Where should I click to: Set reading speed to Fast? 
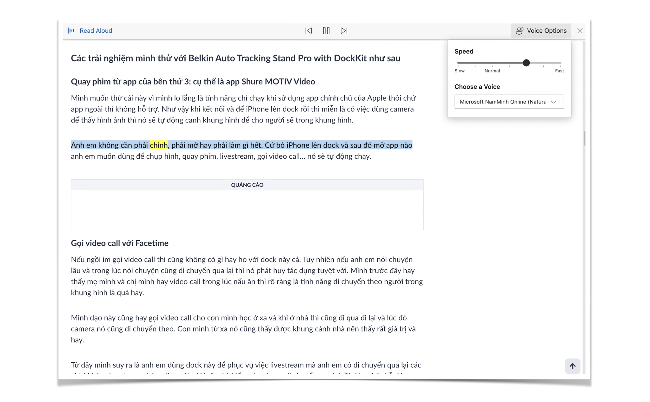[x=559, y=70]
